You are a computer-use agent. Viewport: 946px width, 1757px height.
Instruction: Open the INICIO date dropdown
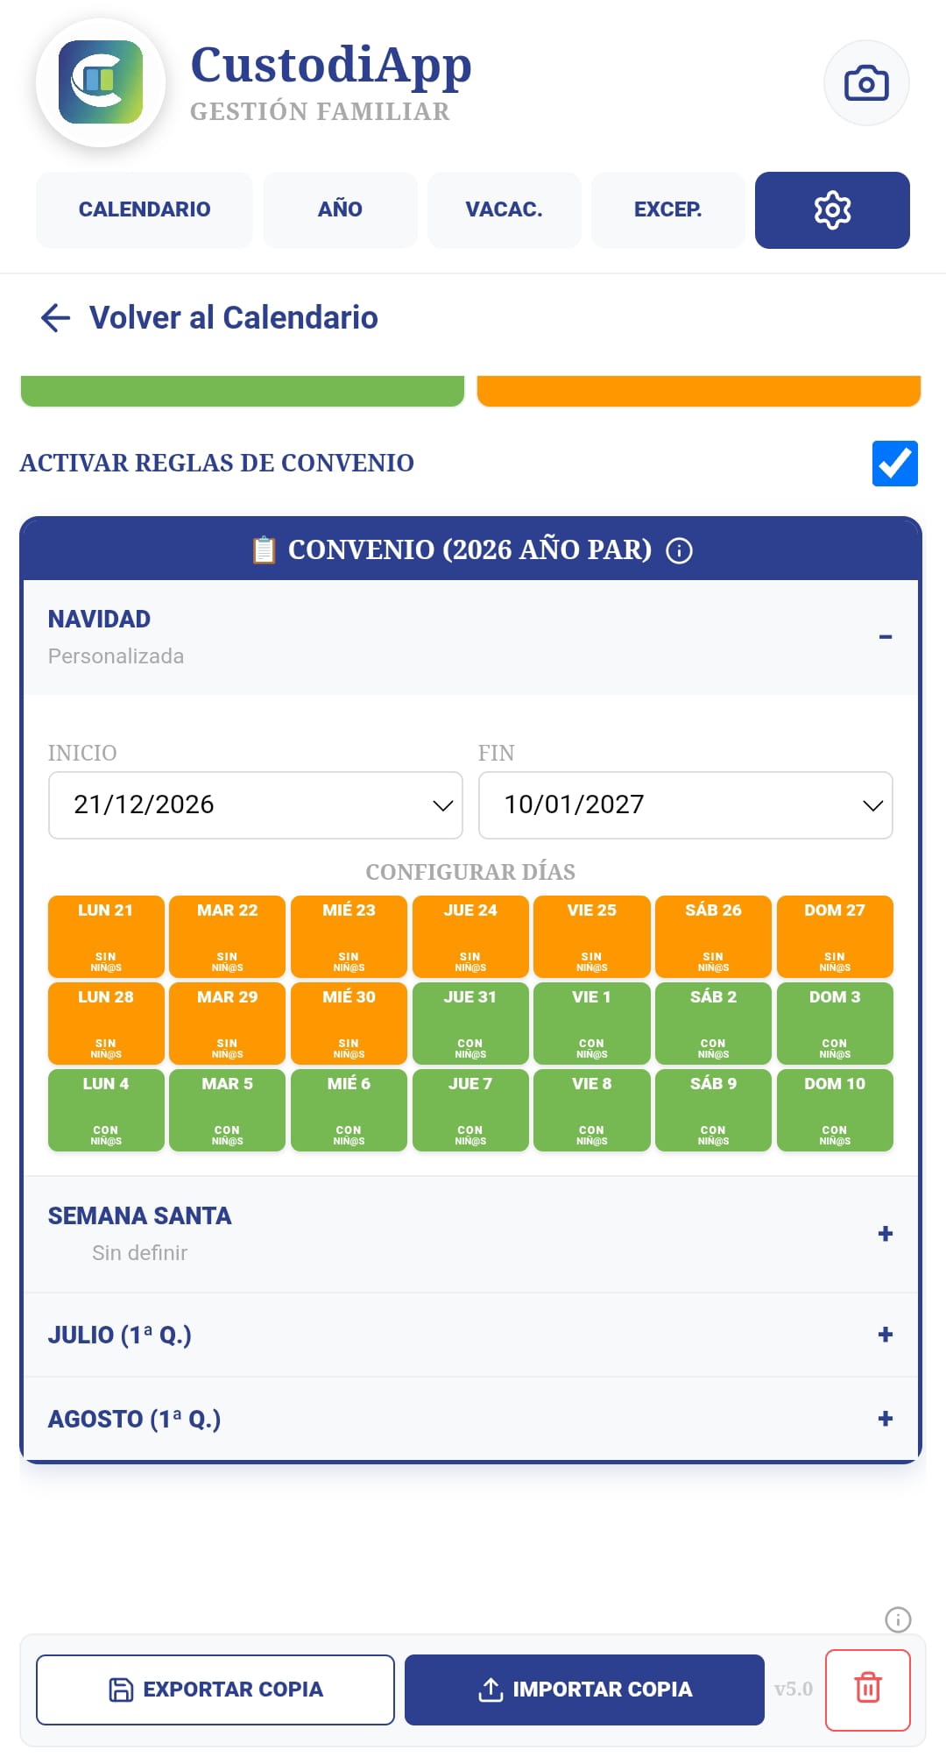[x=255, y=804]
